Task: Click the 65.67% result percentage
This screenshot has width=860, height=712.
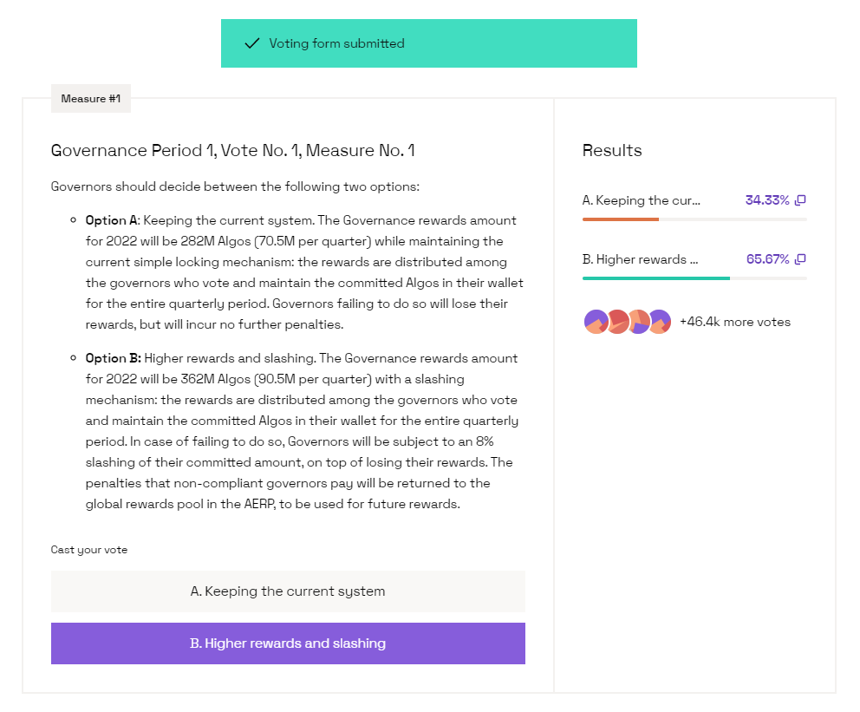Action: point(767,259)
